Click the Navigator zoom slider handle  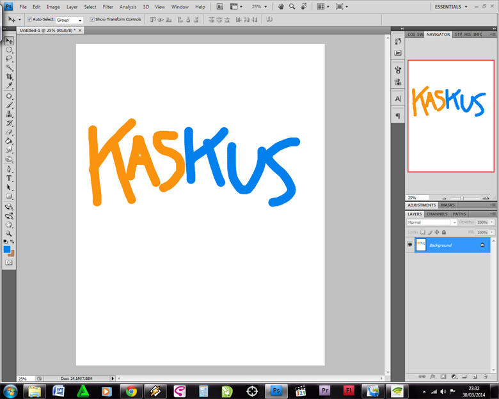(462, 198)
